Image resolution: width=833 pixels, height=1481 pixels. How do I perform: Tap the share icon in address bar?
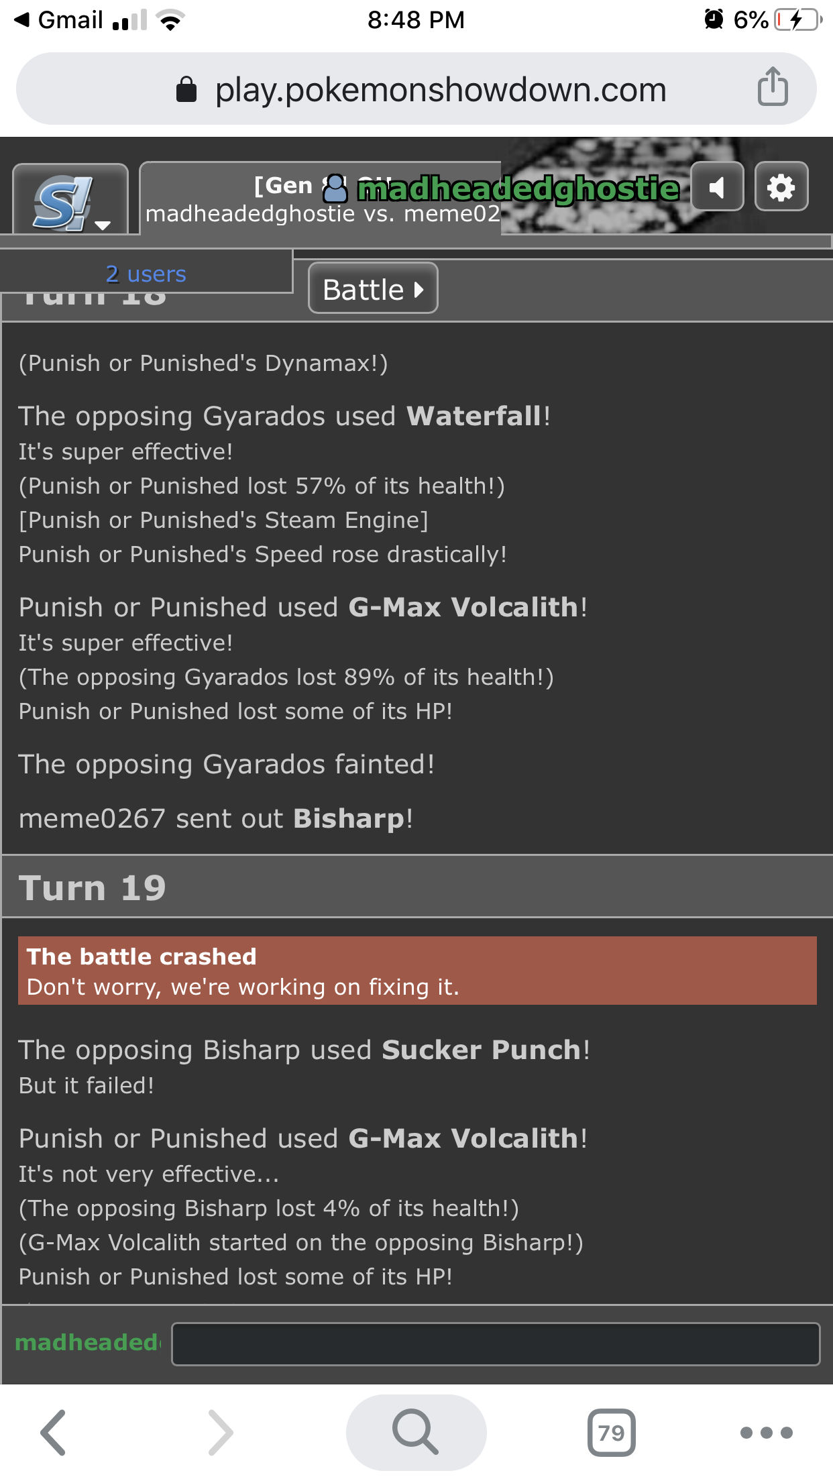[x=773, y=87]
